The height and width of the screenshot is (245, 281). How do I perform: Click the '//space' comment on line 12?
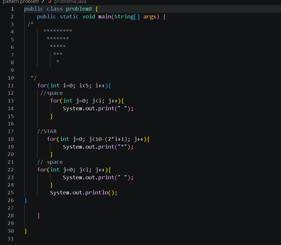tap(52, 93)
